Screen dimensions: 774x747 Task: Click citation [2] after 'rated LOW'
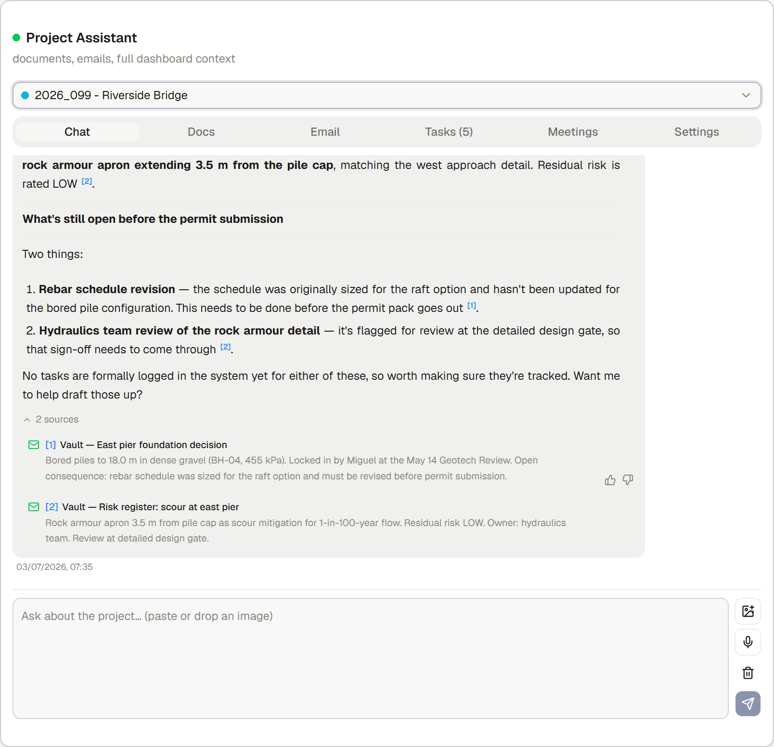point(87,181)
